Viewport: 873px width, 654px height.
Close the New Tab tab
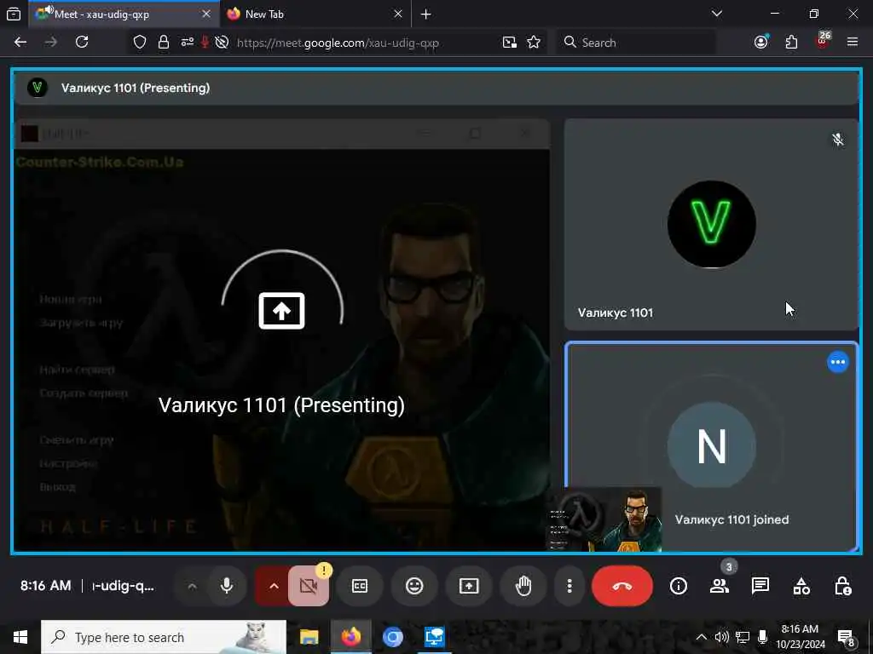397,14
